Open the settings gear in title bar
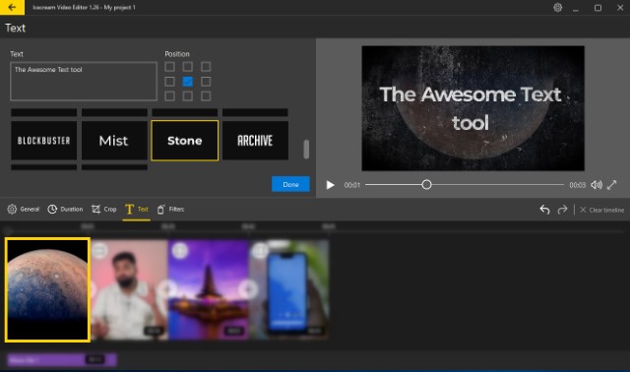 pyautogui.click(x=557, y=7)
